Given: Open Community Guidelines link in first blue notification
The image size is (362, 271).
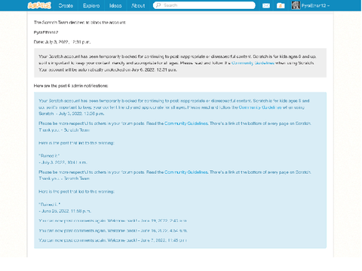Looking at the screenshot, I should 260,108.
